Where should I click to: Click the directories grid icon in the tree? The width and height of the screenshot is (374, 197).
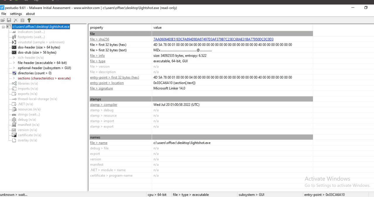point(14,73)
